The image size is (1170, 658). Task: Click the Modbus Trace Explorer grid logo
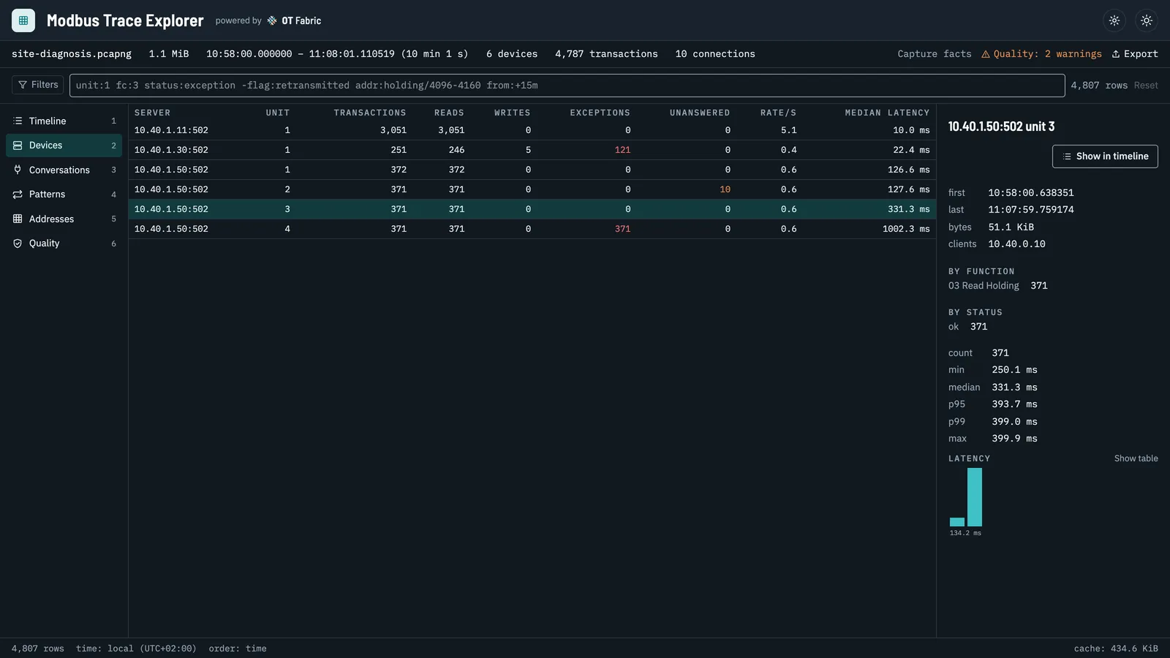pyautogui.click(x=23, y=20)
